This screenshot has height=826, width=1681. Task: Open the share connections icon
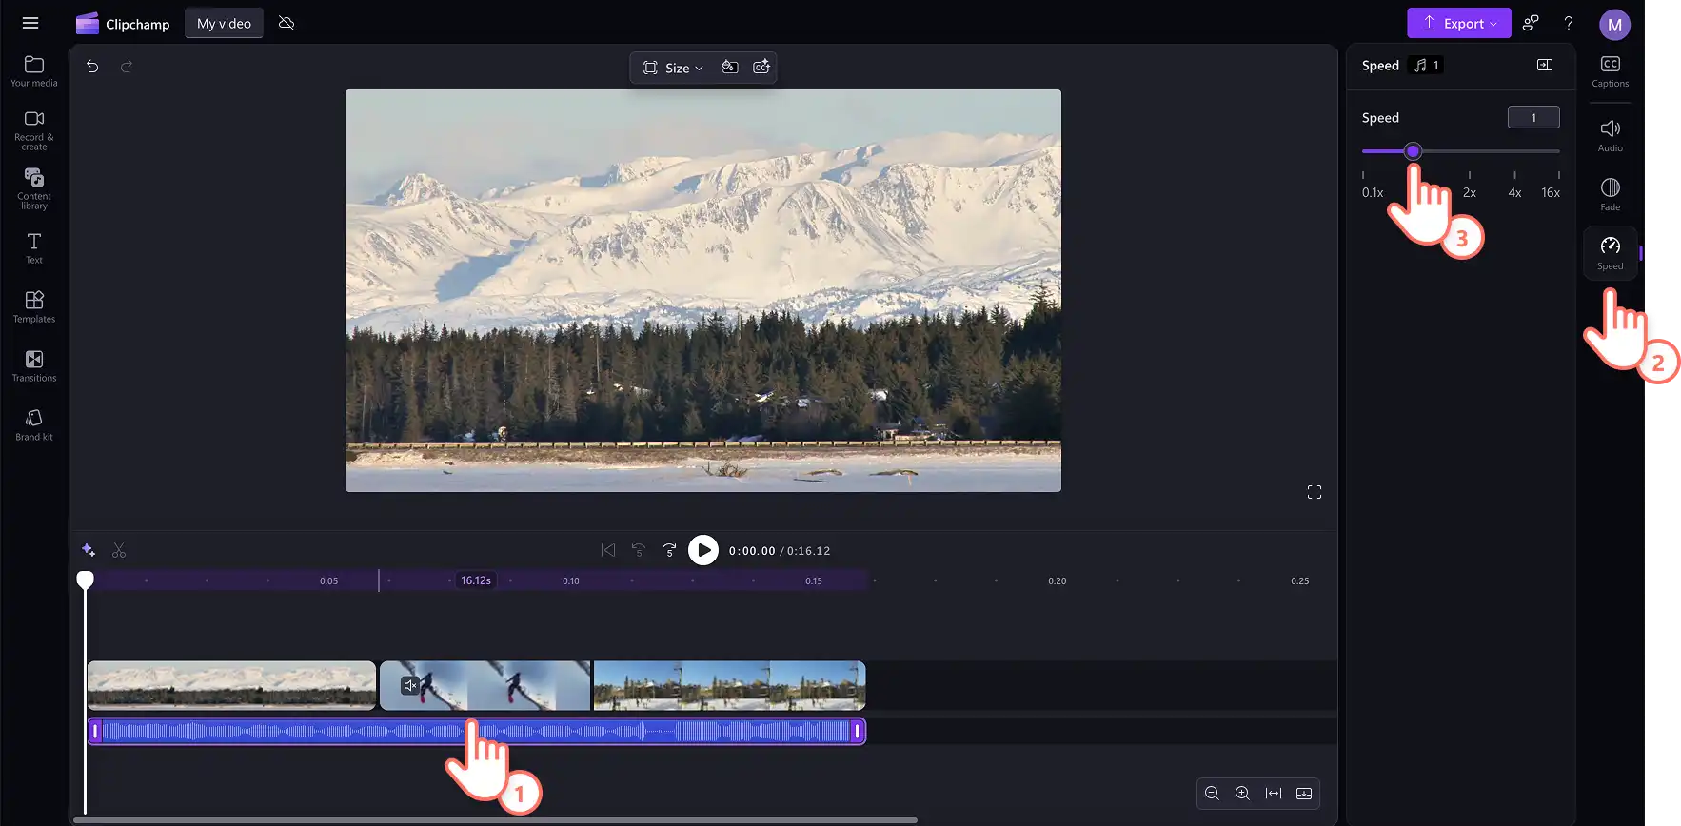tap(1531, 23)
